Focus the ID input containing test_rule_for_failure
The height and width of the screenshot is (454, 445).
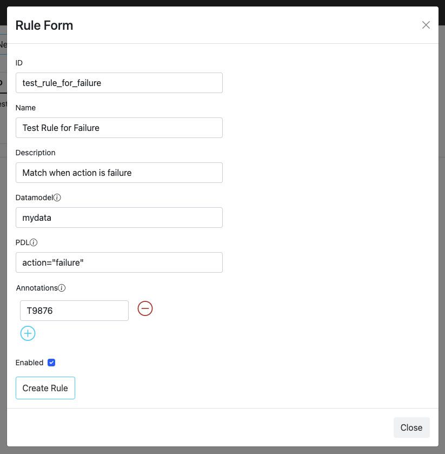119,83
